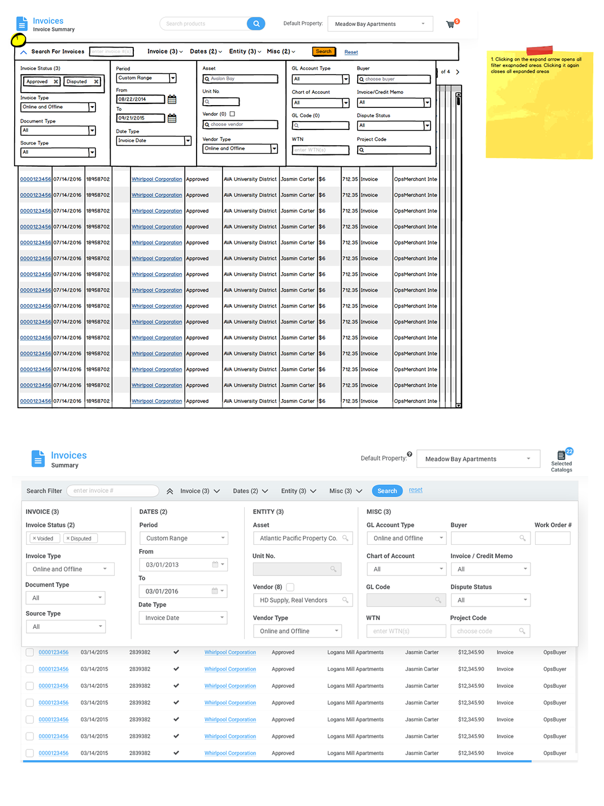Click the bottom 'enter WTN(s)' input field
Screen dimensions: 604x806
(406, 631)
